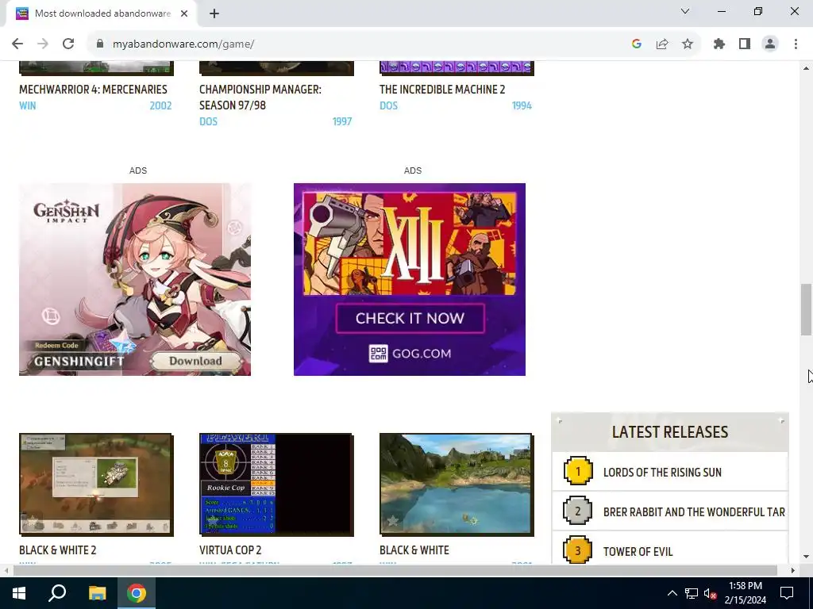Select the Most downloaded abandonware tab
This screenshot has width=813, height=609.
pyautogui.click(x=101, y=13)
